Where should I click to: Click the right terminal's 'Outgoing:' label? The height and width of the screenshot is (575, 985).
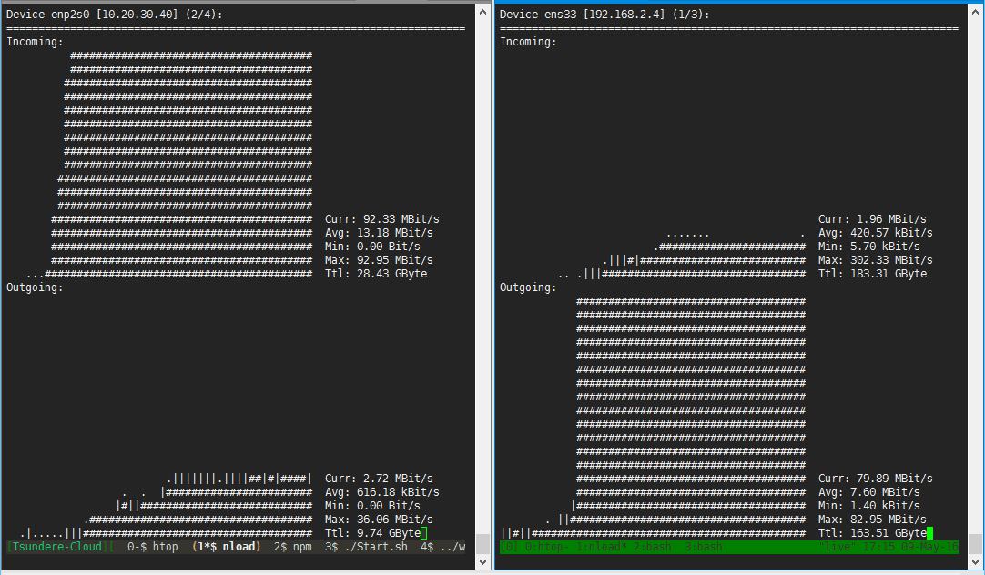coord(528,287)
